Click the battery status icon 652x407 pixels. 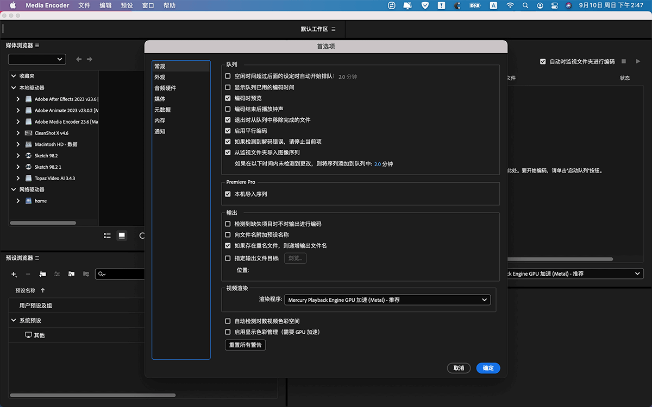[475, 5]
